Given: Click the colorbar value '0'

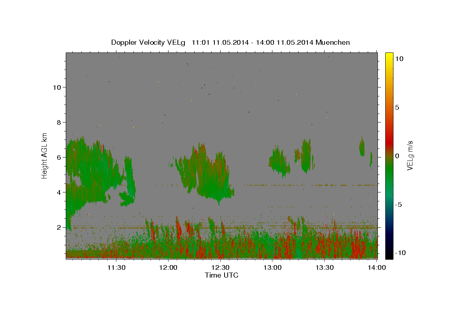Looking at the screenshot, I should [397, 156].
